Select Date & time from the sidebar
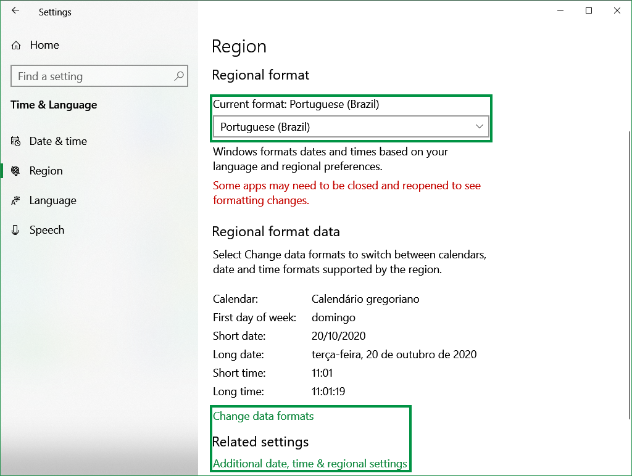 click(57, 141)
